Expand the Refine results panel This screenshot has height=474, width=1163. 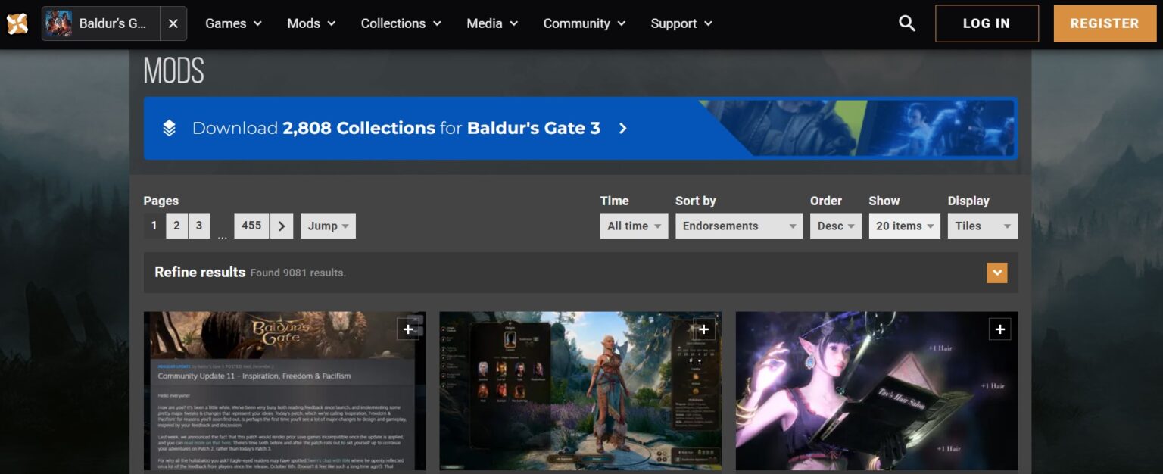point(996,273)
